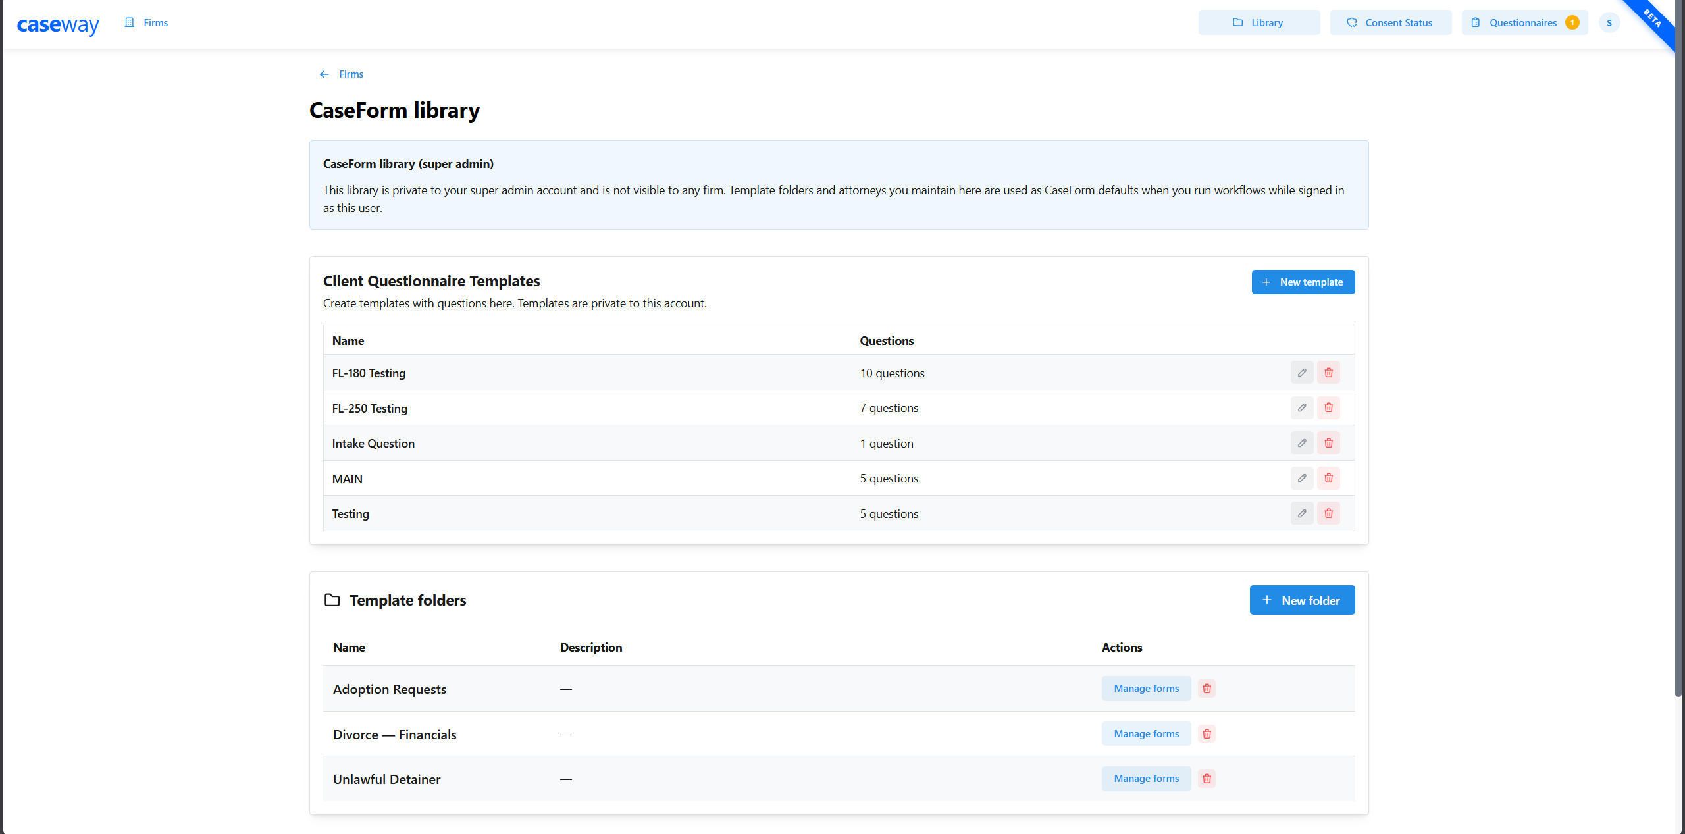The height and width of the screenshot is (834, 1685).
Task: Select the FL-180 Testing row name
Action: [x=369, y=373]
